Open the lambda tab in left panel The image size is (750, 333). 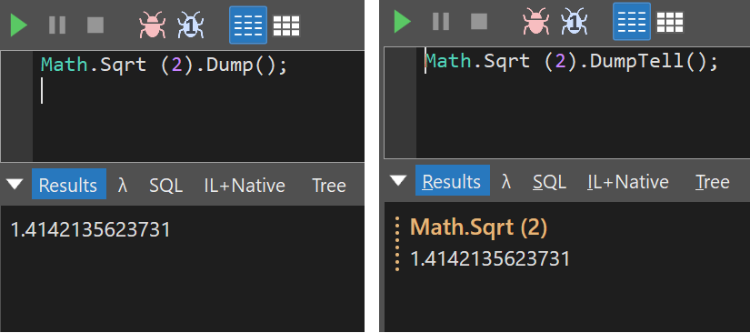(x=123, y=186)
